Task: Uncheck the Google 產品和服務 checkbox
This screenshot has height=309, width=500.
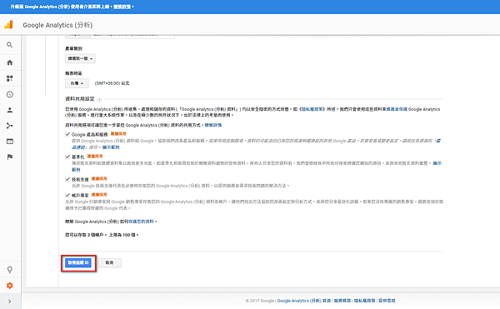Action: point(67,134)
